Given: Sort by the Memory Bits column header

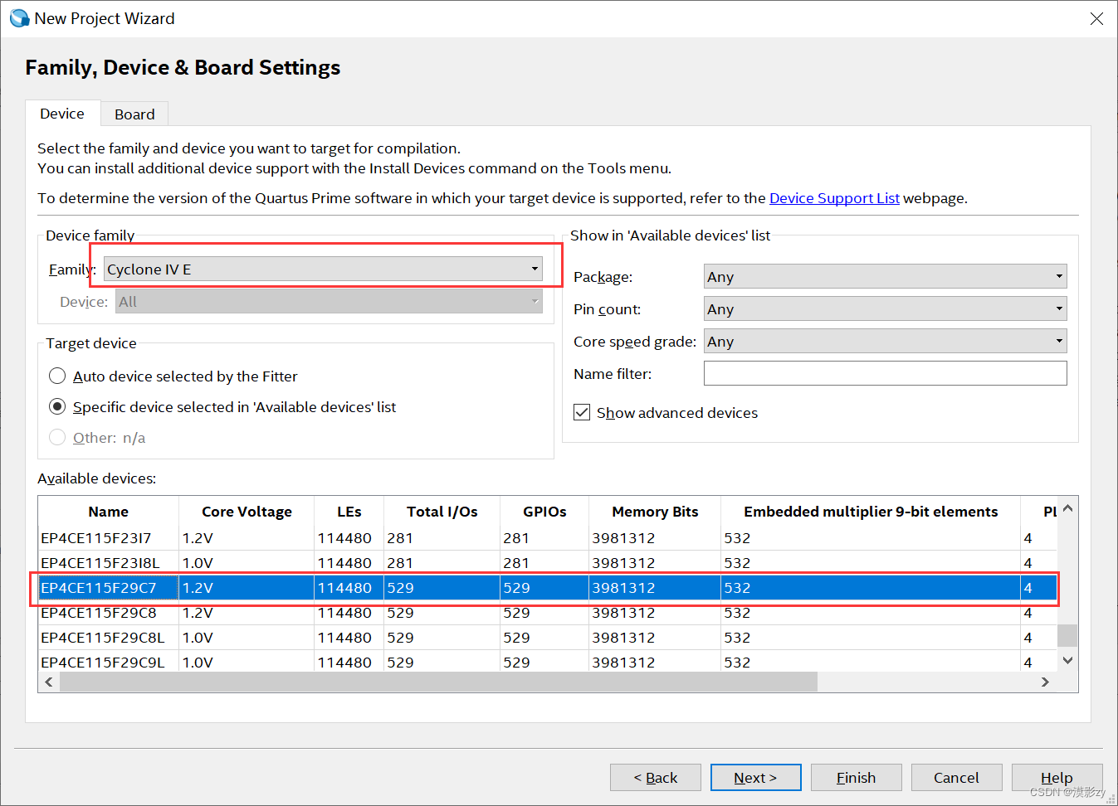Looking at the screenshot, I should [x=655, y=512].
